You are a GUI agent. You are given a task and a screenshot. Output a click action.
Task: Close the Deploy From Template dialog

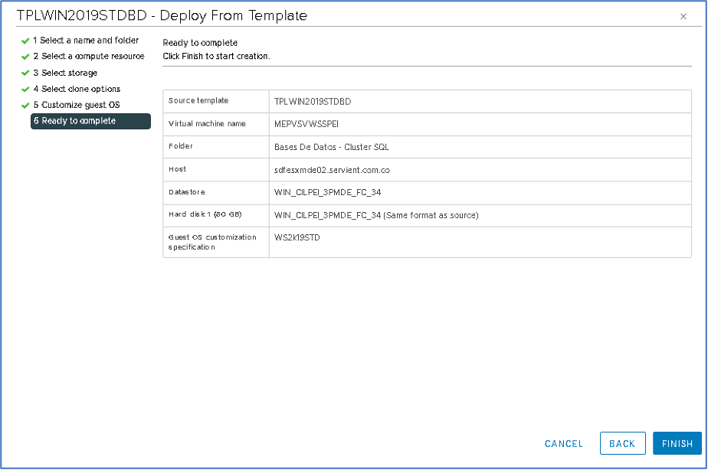(x=683, y=16)
